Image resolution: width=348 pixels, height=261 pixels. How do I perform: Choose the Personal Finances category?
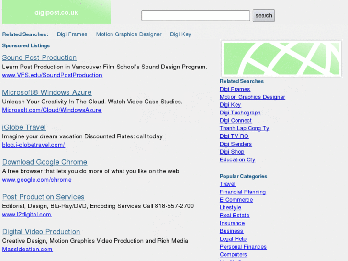tap(243, 247)
